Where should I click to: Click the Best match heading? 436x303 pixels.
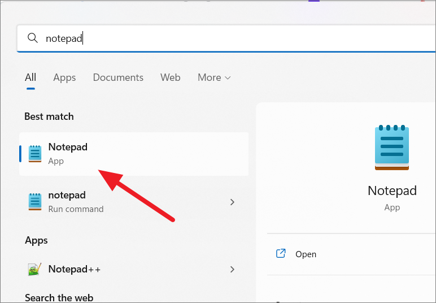pyautogui.click(x=49, y=116)
